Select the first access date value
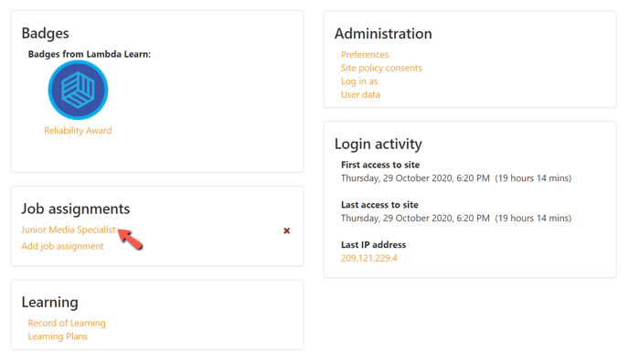629x364 pixels. (x=456, y=178)
